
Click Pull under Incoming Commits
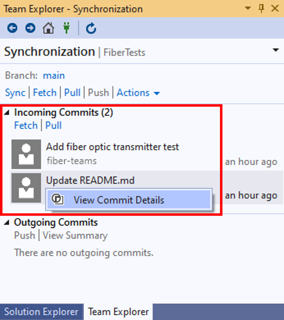pos(53,125)
